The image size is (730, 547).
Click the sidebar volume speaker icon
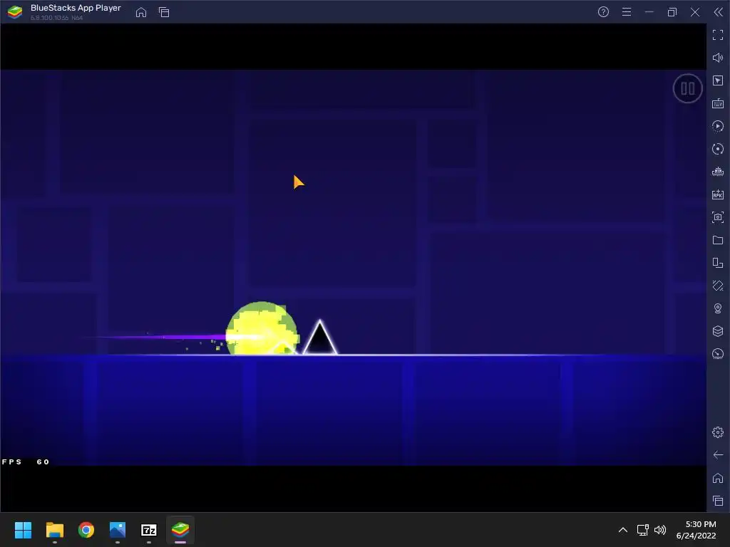(x=718, y=58)
